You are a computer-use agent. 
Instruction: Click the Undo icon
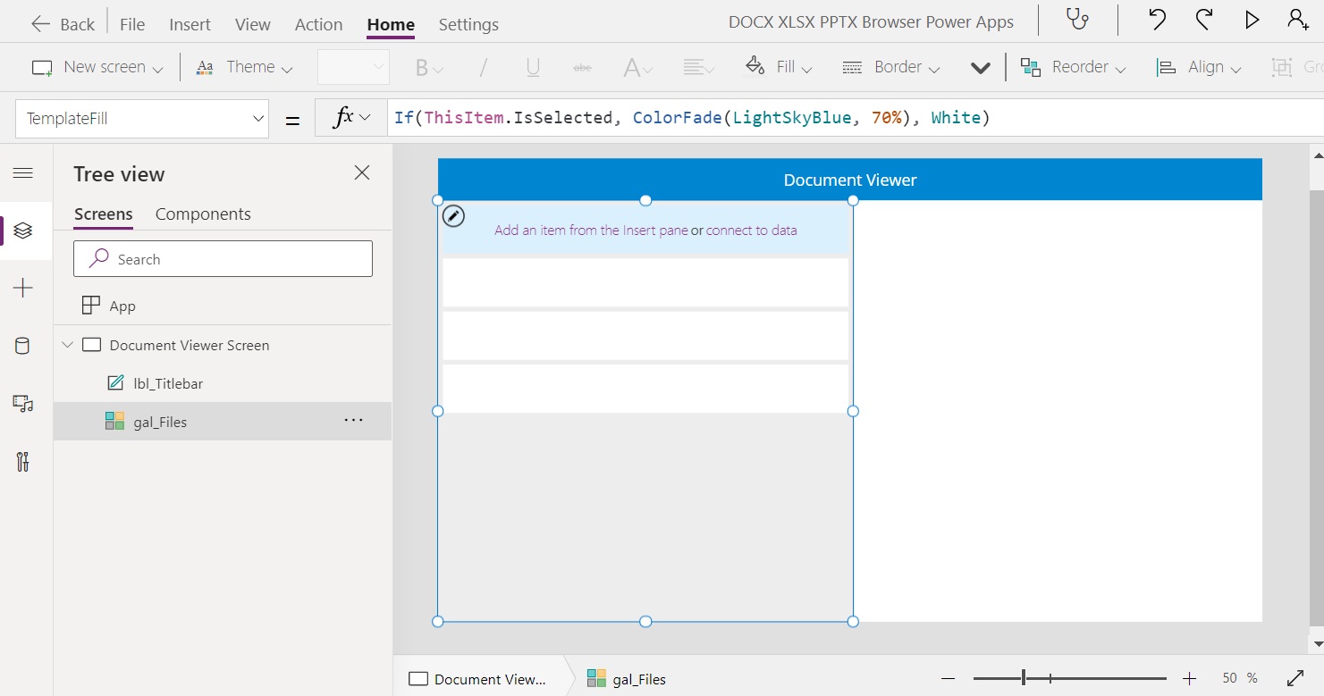pyautogui.click(x=1156, y=19)
